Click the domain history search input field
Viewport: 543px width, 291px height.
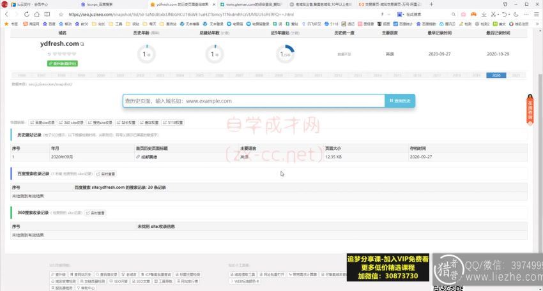[254, 101]
